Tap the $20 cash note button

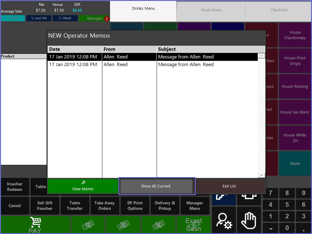tap(124, 225)
